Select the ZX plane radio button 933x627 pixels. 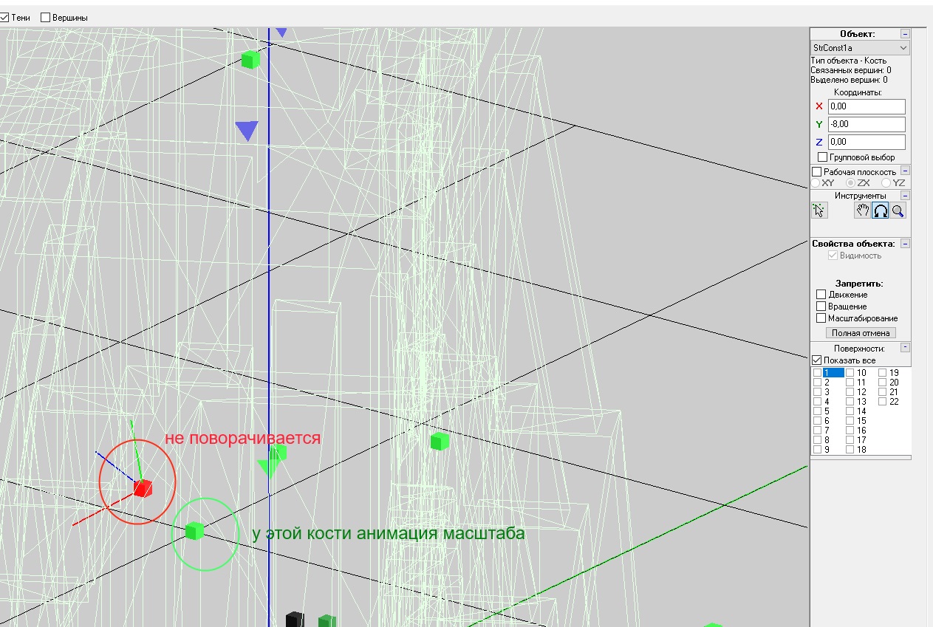coord(850,182)
